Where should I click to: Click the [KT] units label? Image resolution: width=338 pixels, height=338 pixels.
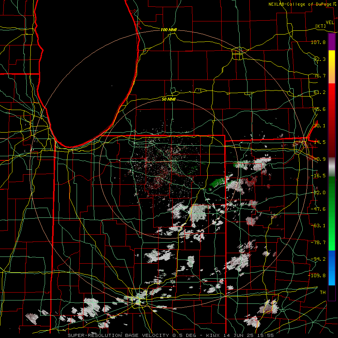coord(321,26)
